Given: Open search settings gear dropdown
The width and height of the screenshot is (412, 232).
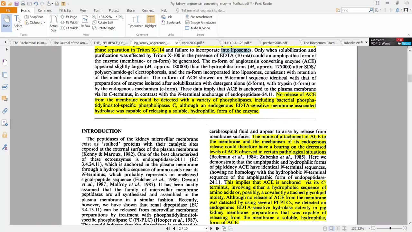Looking at the screenshot, I should click(378, 10).
